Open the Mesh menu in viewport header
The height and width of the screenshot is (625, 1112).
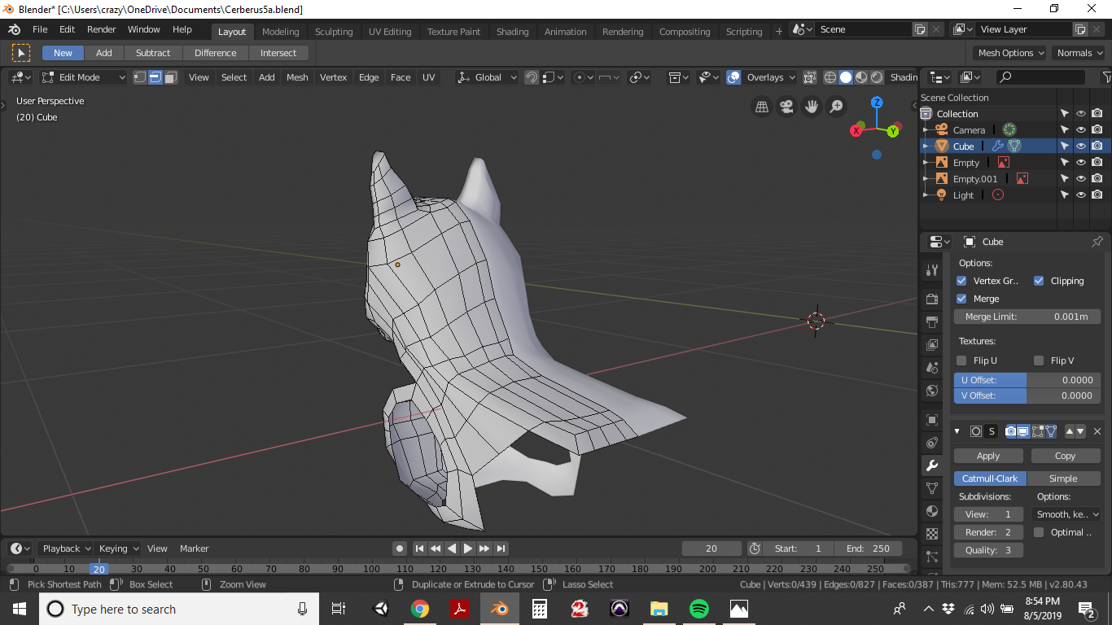click(x=297, y=77)
